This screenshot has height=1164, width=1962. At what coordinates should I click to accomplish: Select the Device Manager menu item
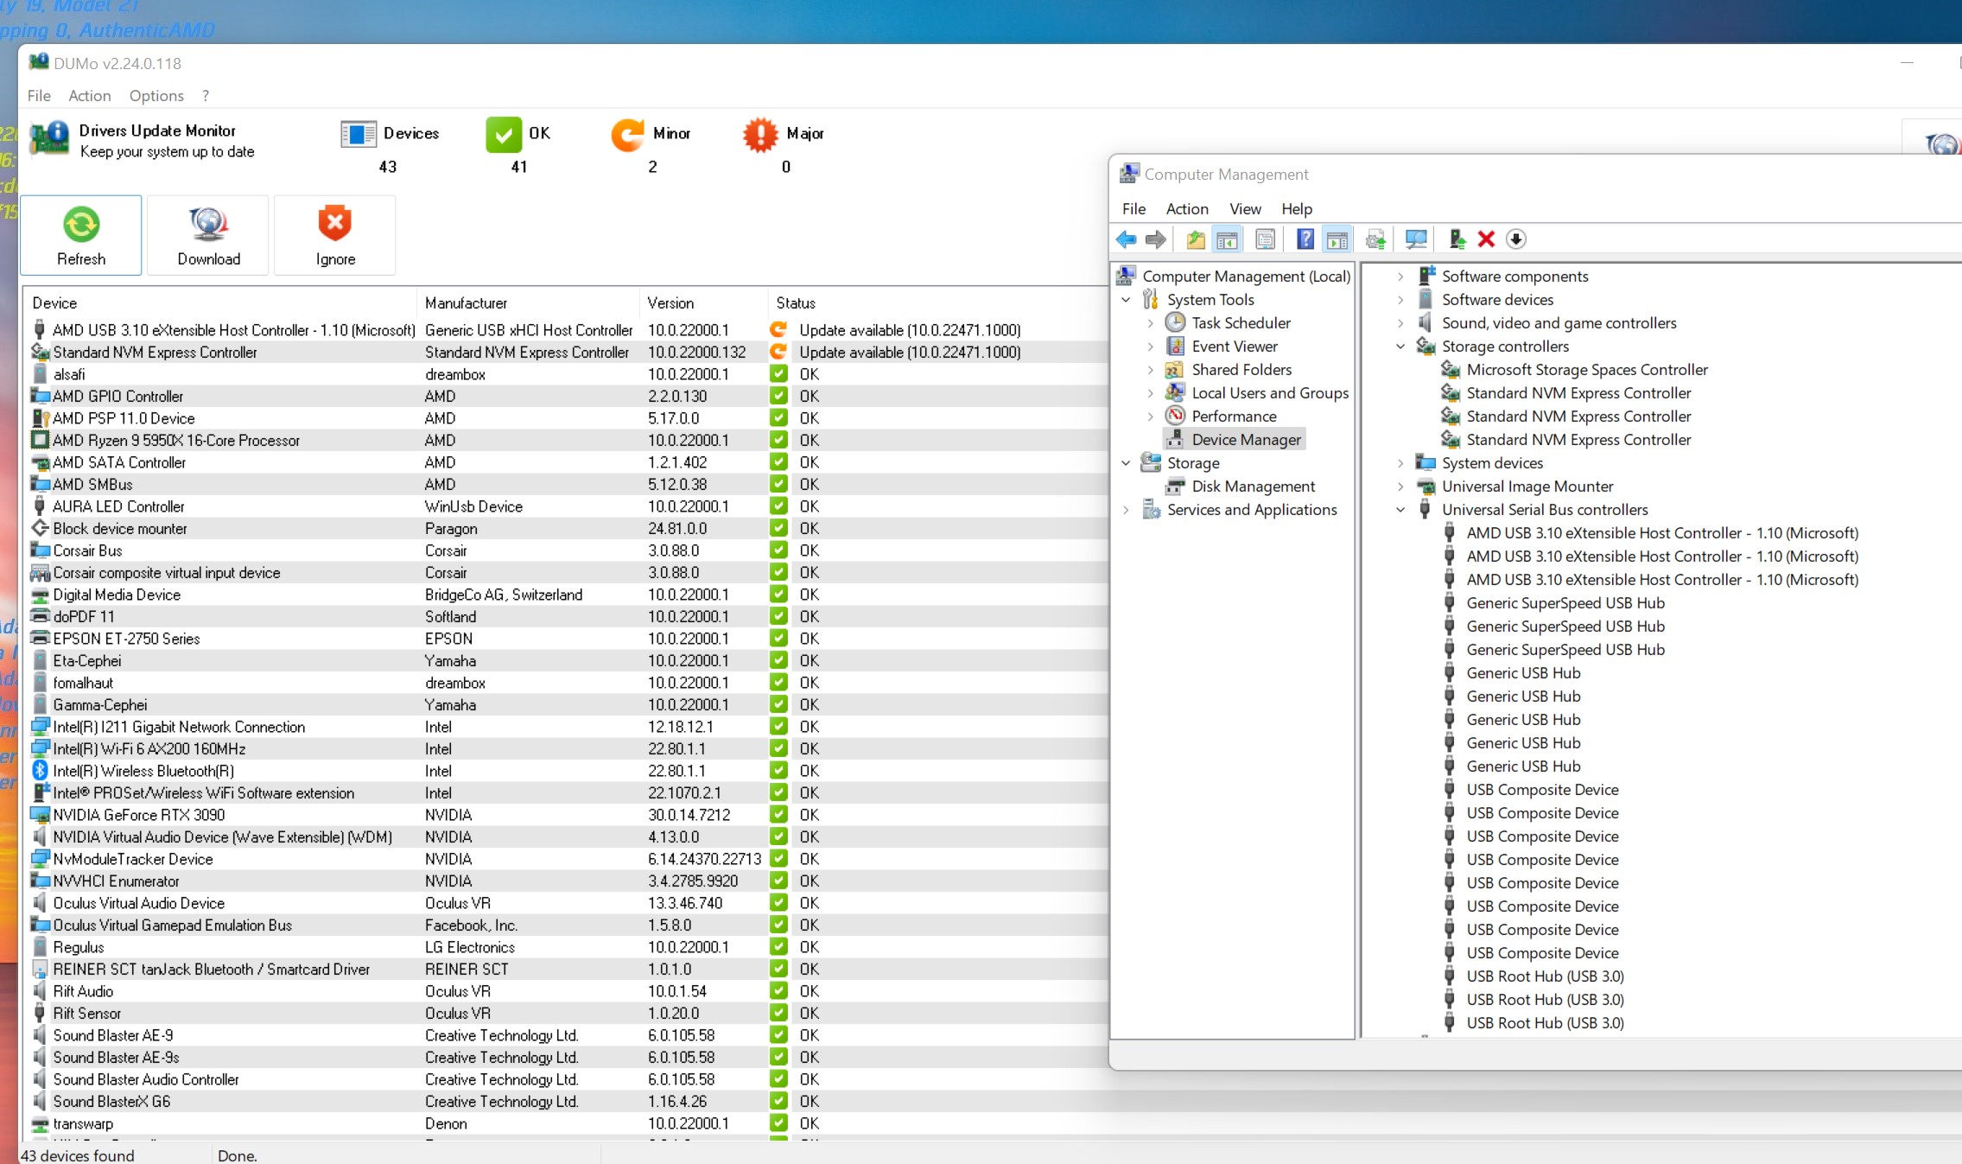[x=1245, y=438]
